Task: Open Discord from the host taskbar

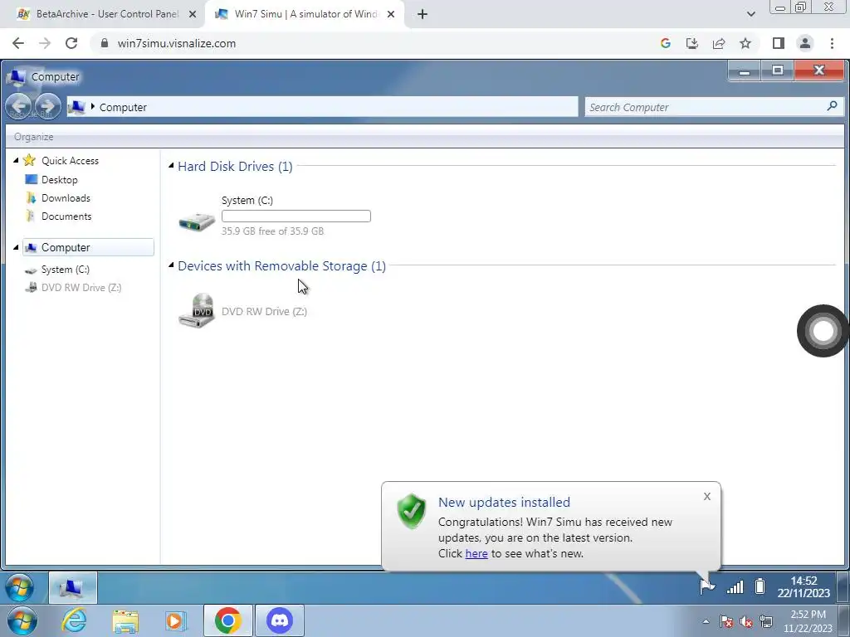Action: (280, 620)
